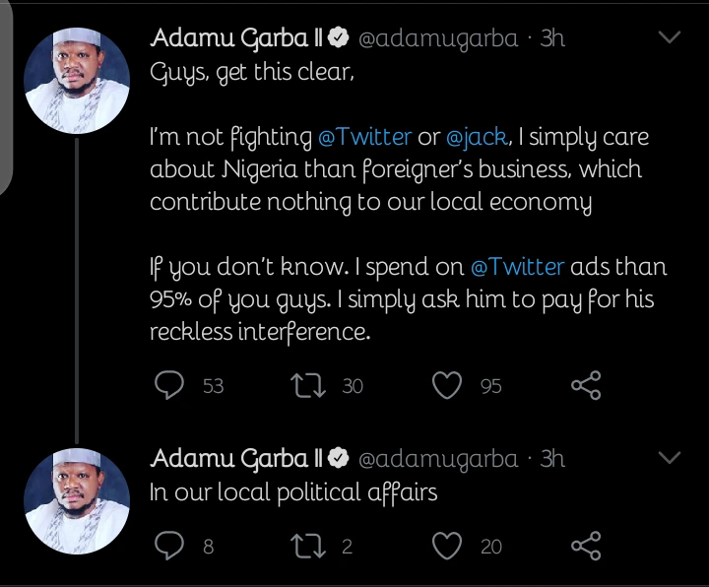Like the tweet with 20 likes

tap(448, 544)
